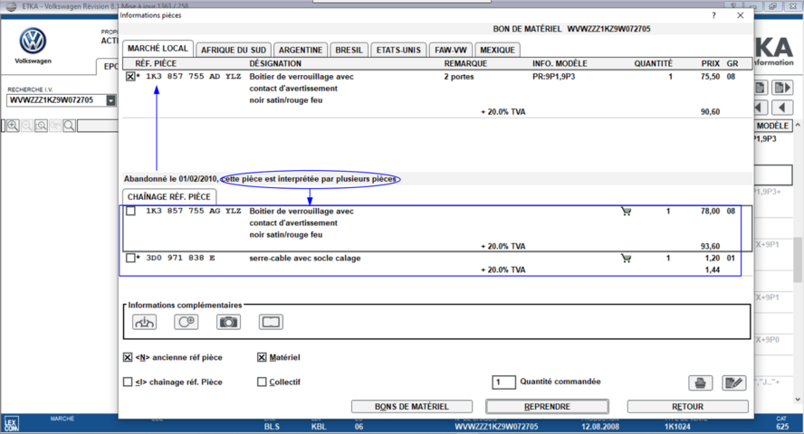Click the circle-plus icon in Informations complémentaires
The width and height of the screenshot is (804, 434).
point(187,322)
